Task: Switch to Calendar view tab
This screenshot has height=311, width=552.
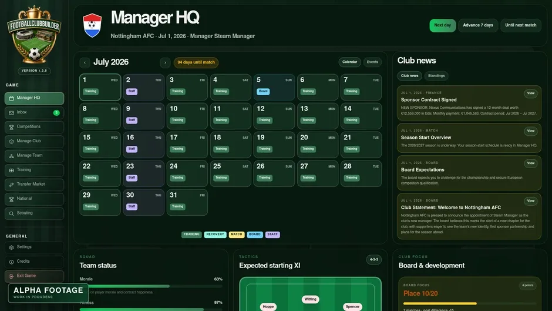Action: tap(349, 62)
